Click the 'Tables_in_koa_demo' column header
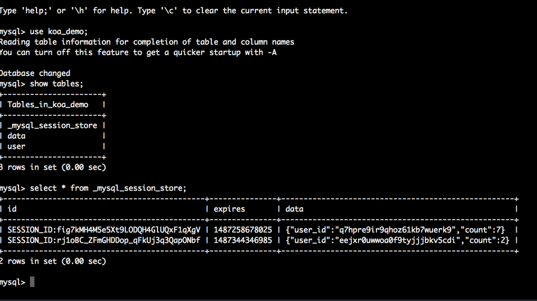Screen dimensions: 537x301 [x=48, y=105]
